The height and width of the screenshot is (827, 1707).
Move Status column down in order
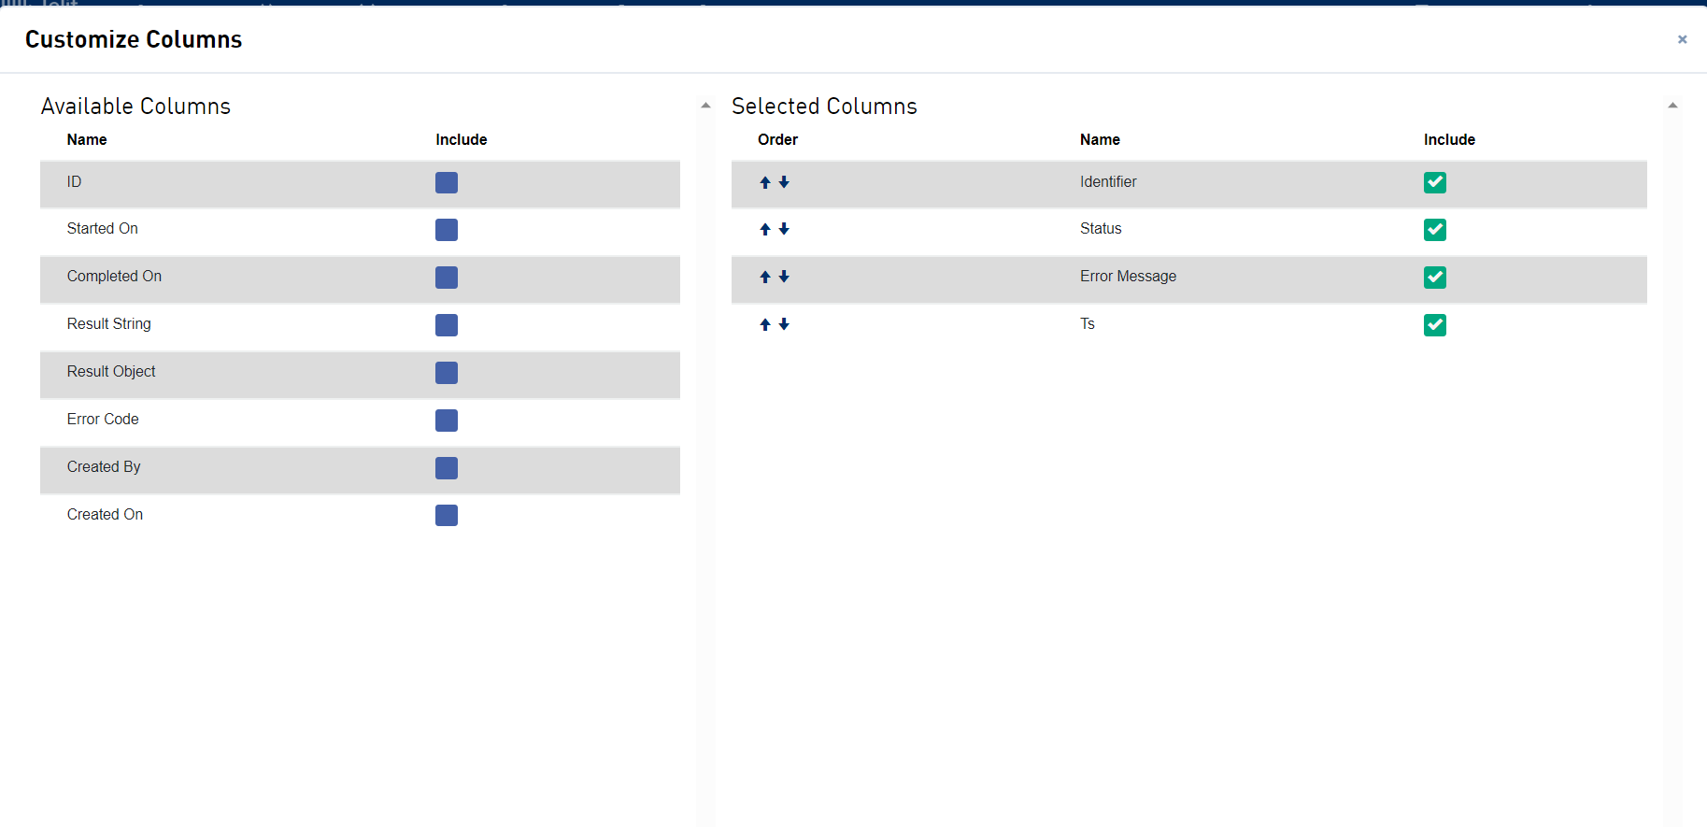[784, 229]
